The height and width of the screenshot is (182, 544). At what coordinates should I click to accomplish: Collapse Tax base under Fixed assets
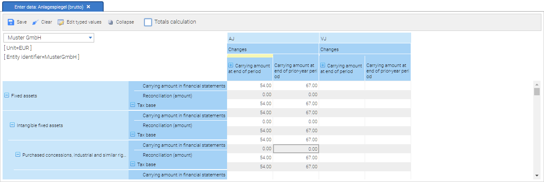tap(133, 105)
